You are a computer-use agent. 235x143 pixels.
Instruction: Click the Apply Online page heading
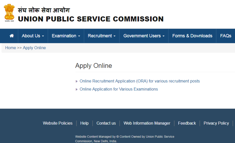tap(93, 66)
